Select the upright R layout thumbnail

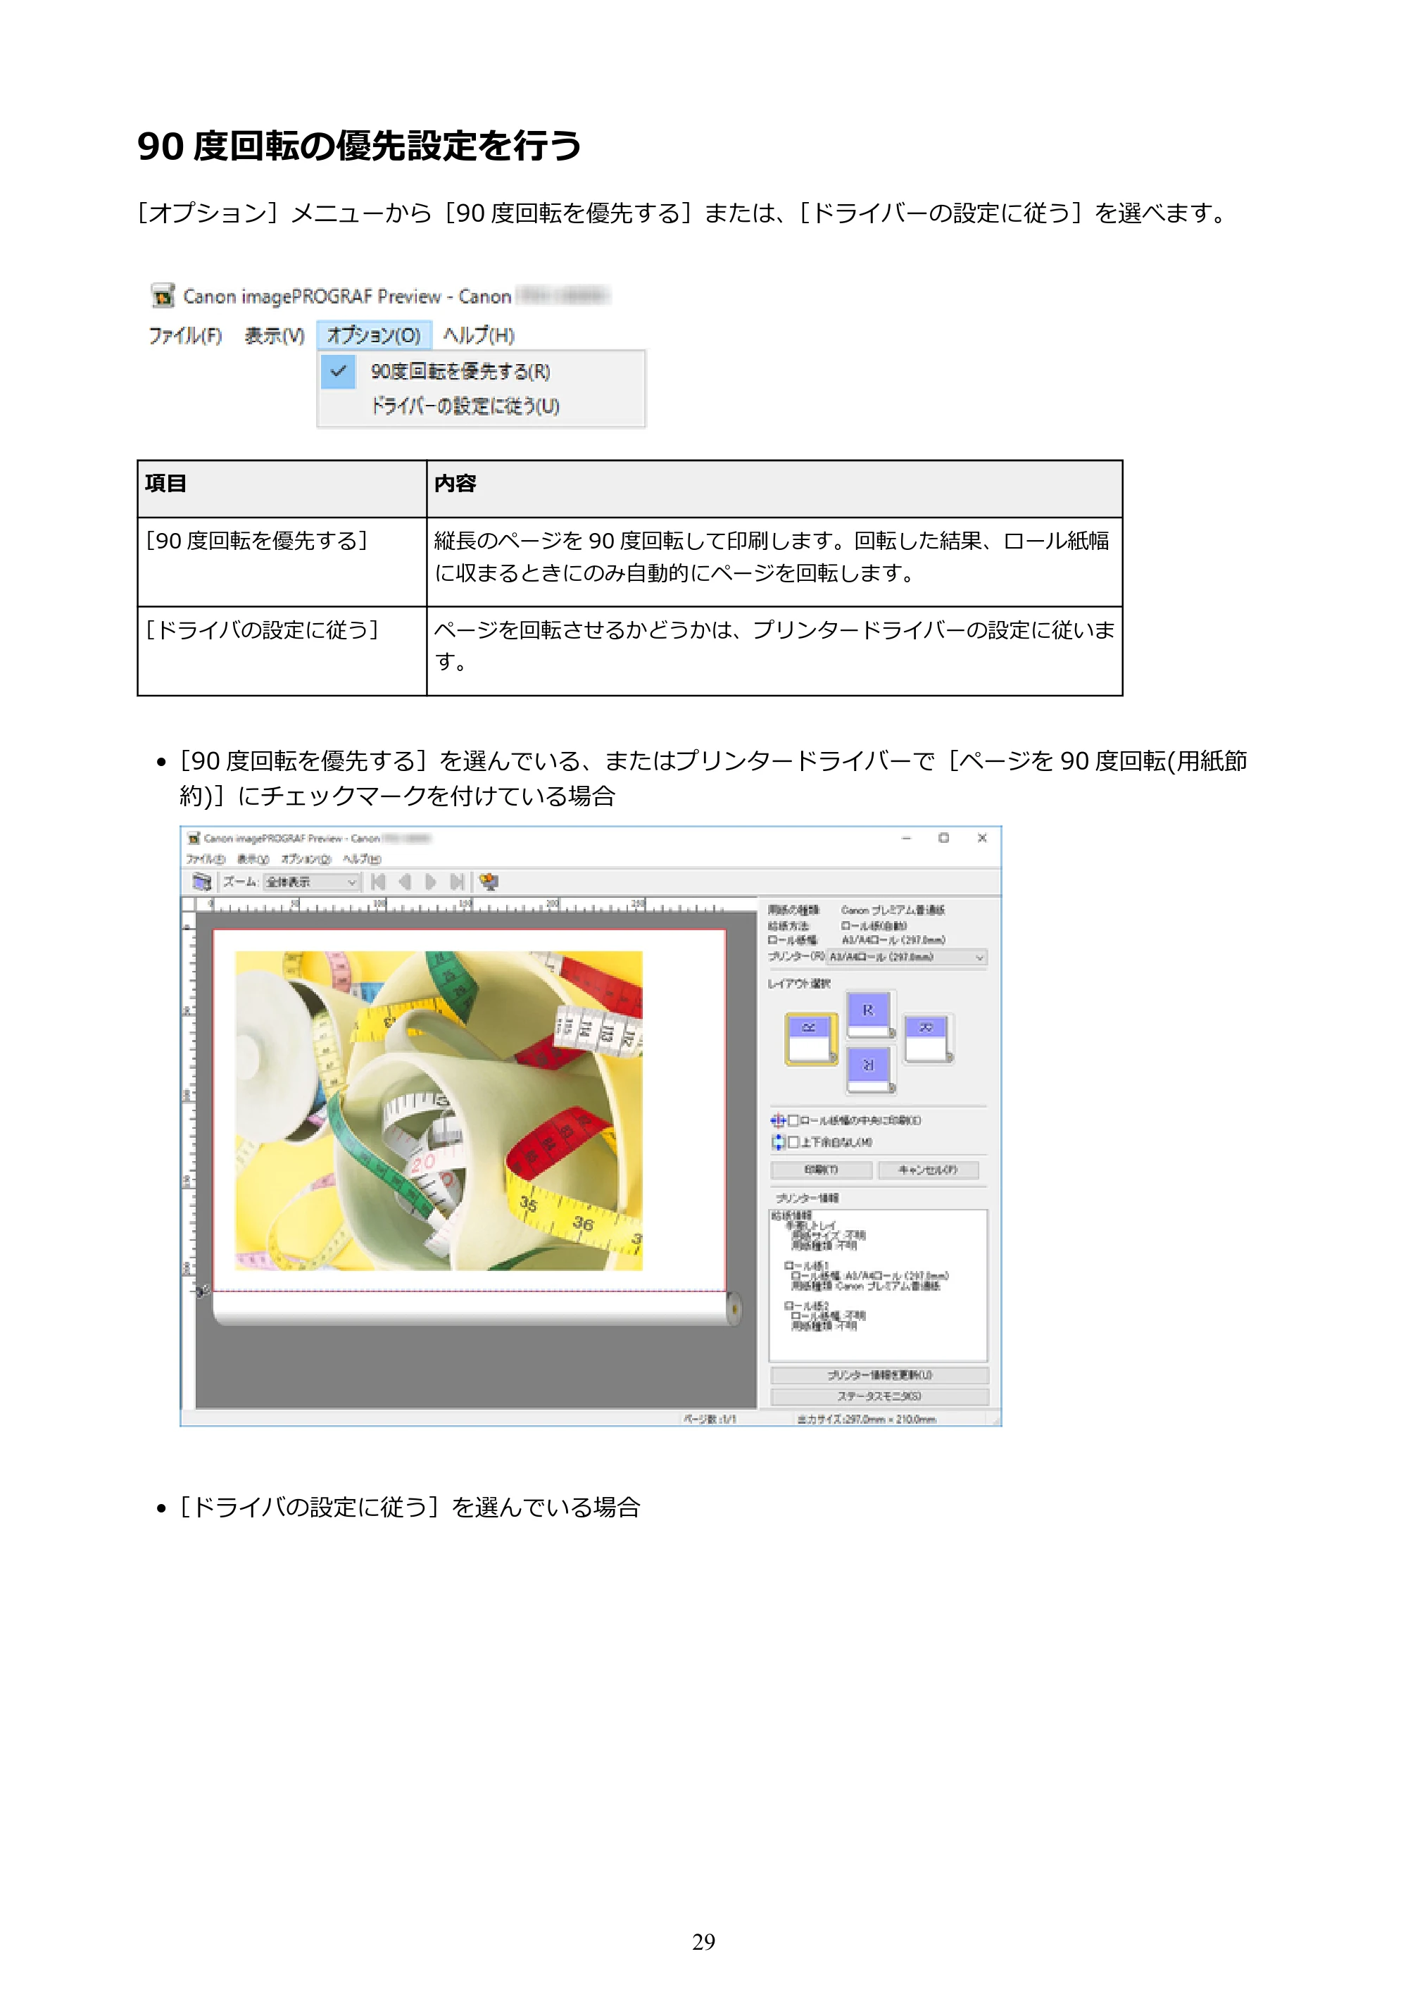click(870, 1014)
